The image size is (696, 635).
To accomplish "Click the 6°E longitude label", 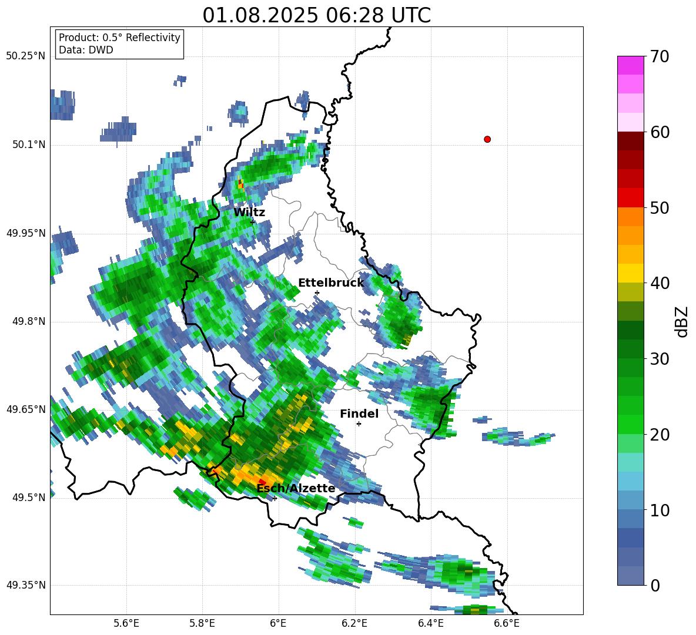I will click(278, 623).
